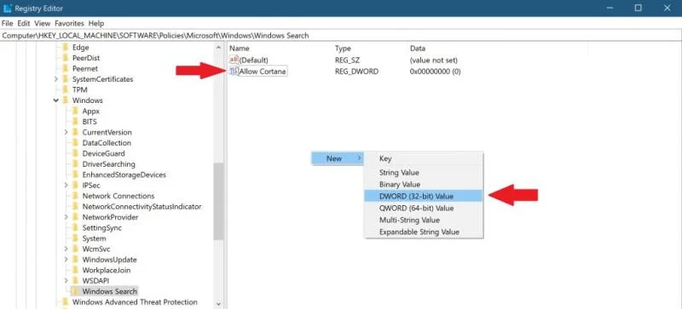Open the Favorites menu
682x309 pixels.
coord(69,23)
